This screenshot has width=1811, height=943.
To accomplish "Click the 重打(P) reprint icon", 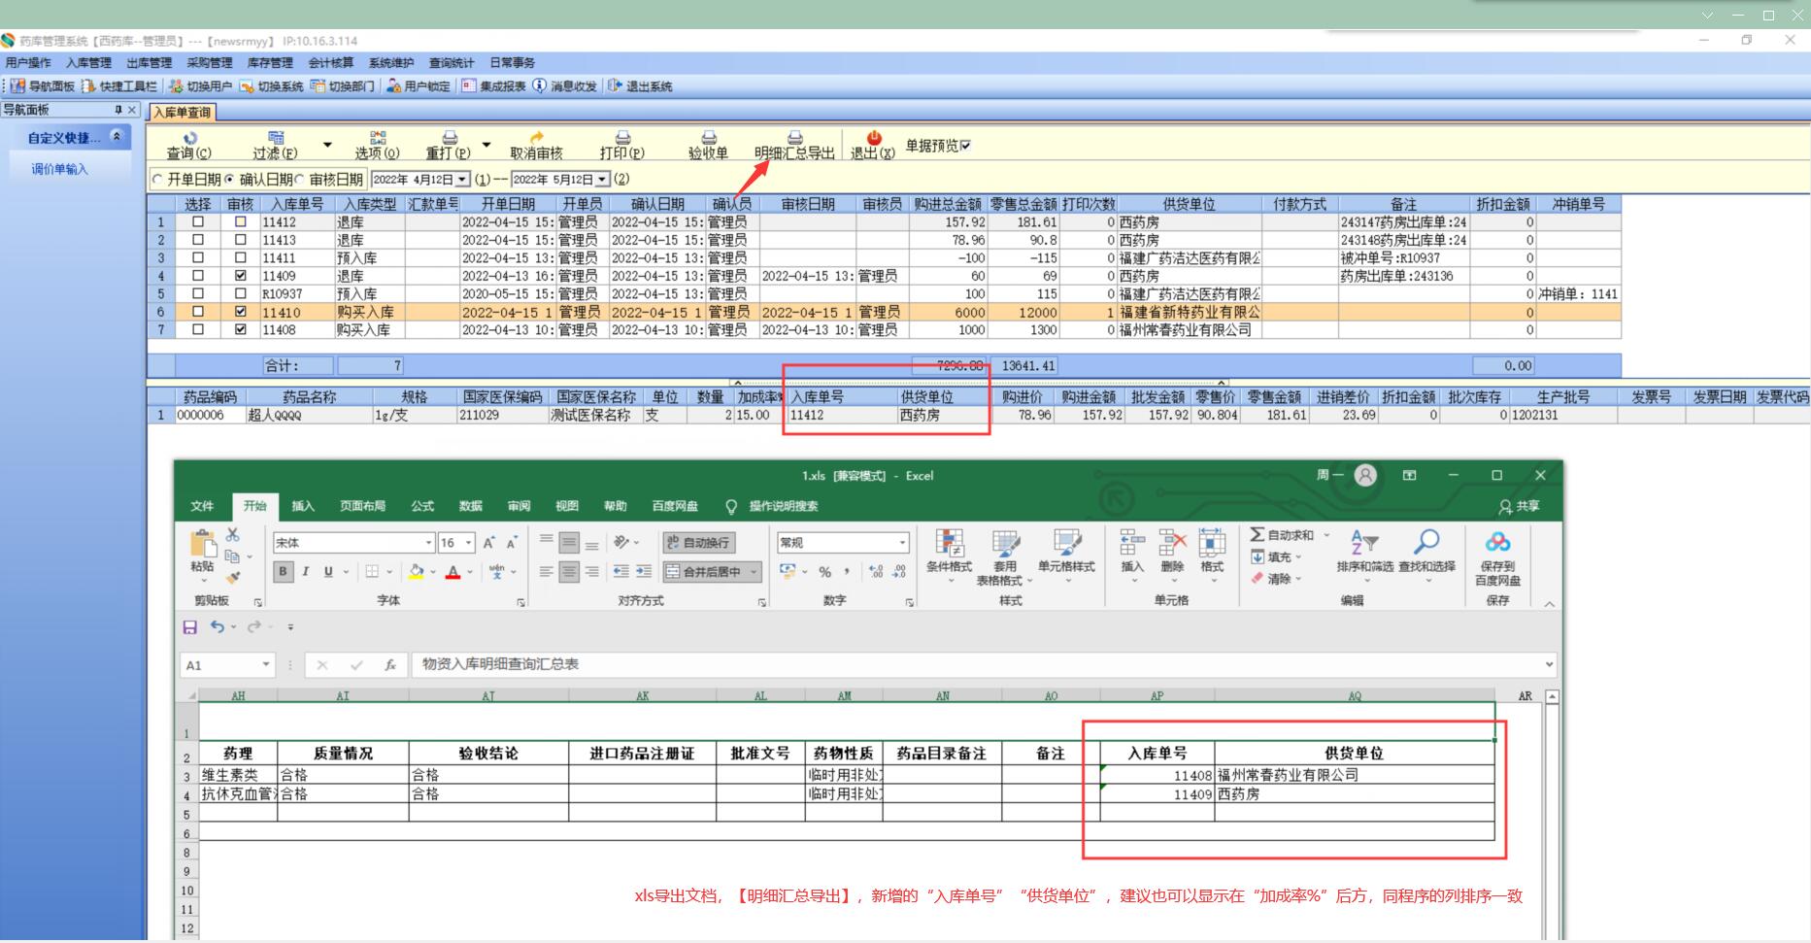I will [450, 138].
